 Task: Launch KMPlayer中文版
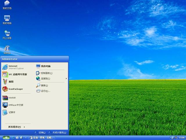[16, 105]
